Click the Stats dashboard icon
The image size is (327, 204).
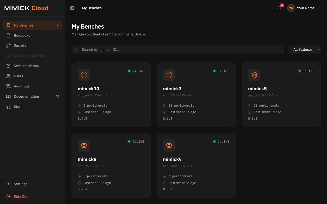pos(8,107)
